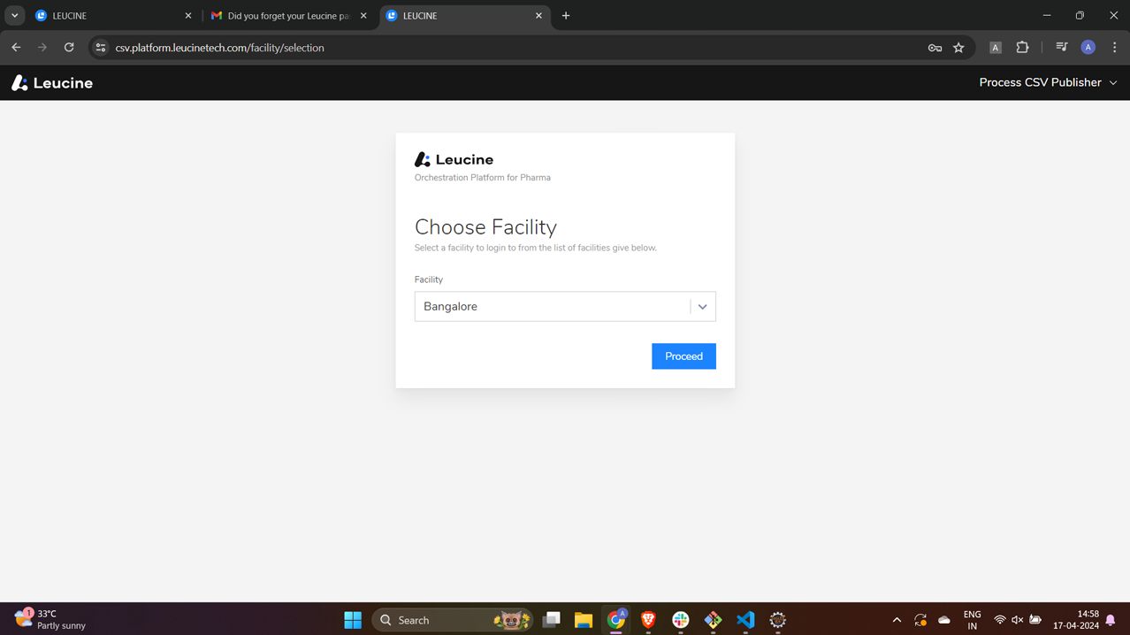Image resolution: width=1130 pixels, height=635 pixels.
Task: Click the taskbar Search box
Action: pyautogui.click(x=453, y=620)
